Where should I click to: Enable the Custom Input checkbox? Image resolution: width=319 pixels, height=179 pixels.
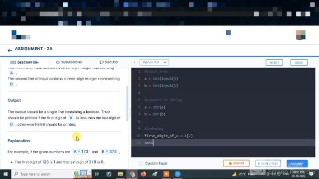click(141, 163)
